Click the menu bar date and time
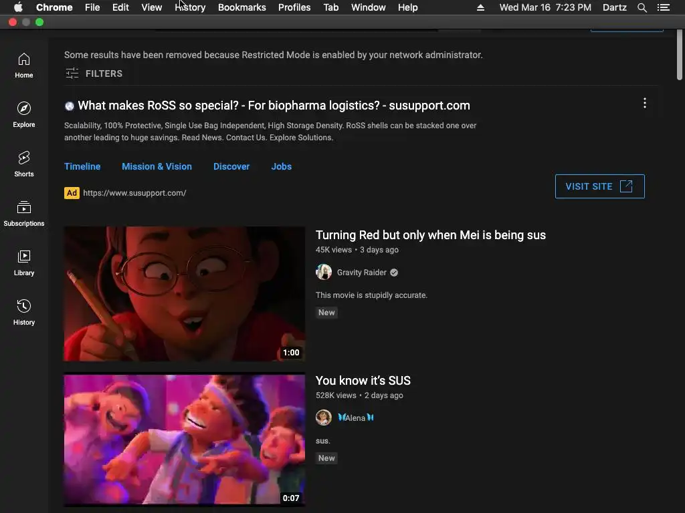 pos(545,7)
